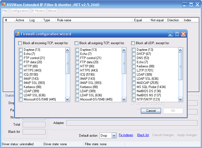Click scroll-up arrow of incoming TCP list
Screen dimensions: 202x148
67,50
